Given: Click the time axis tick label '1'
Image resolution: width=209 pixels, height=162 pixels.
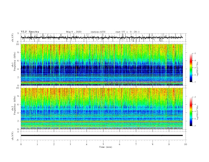Looking at the screenshot, I should [37, 144].
